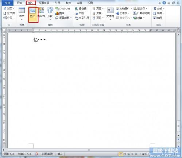
Task: Click the horizontal scrollbar thumb
Action: (89, 150)
